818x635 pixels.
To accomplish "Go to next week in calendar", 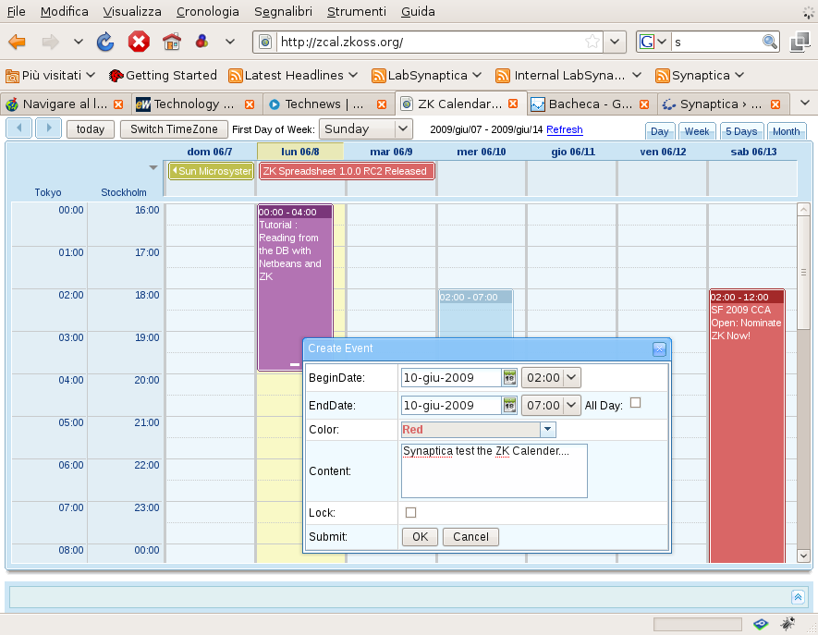I will click(x=48, y=128).
